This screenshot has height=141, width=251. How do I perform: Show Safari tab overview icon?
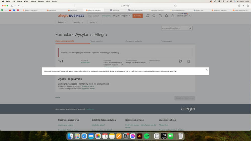pos(248,6)
